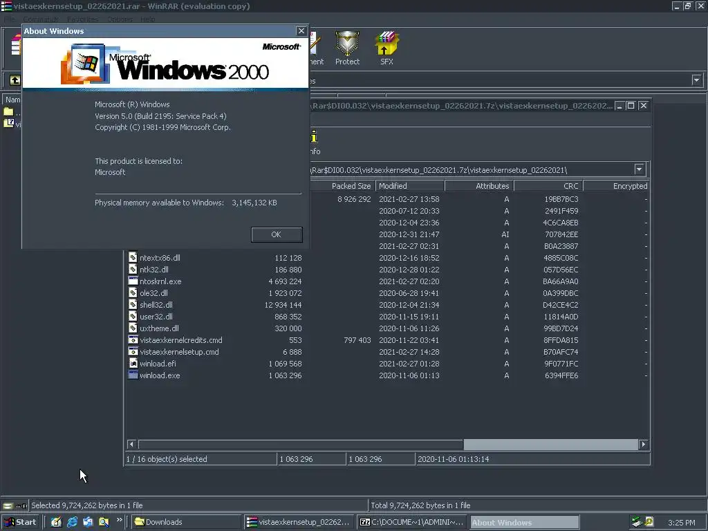The width and height of the screenshot is (708, 531).
Task: Click modified date 2021-02-27 13:58
Action: pos(409,199)
